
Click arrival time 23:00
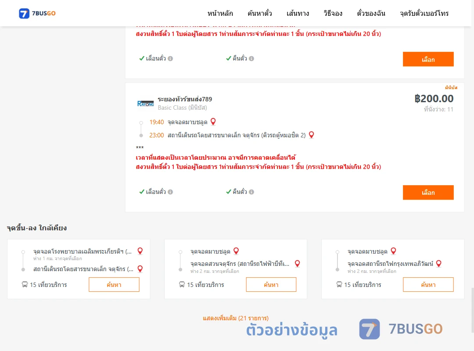[157, 135]
